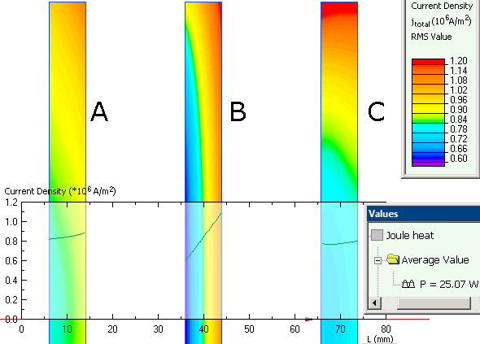480x344 pixels.
Task: Click the 80 x-axis tick label
Action: pos(386,329)
